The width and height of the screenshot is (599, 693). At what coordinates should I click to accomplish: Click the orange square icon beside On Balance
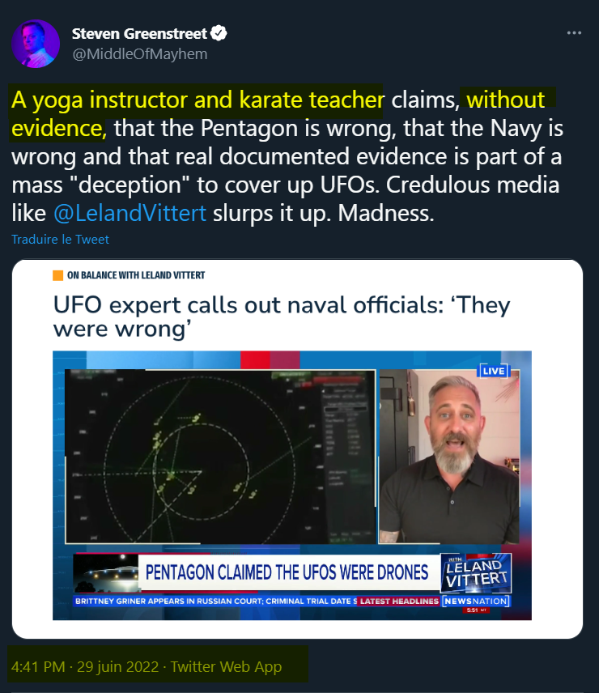57,275
